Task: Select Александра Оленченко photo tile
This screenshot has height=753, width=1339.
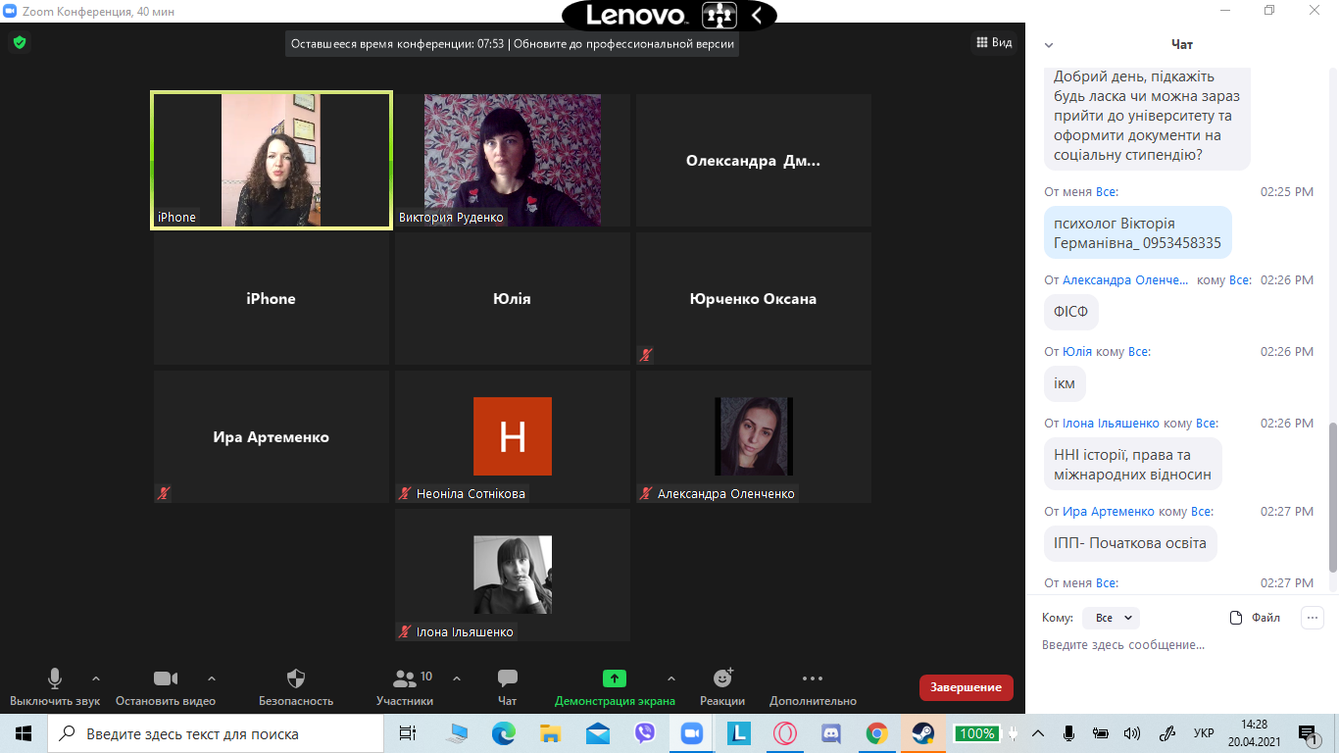Action: pyautogui.click(x=753, y=437)
